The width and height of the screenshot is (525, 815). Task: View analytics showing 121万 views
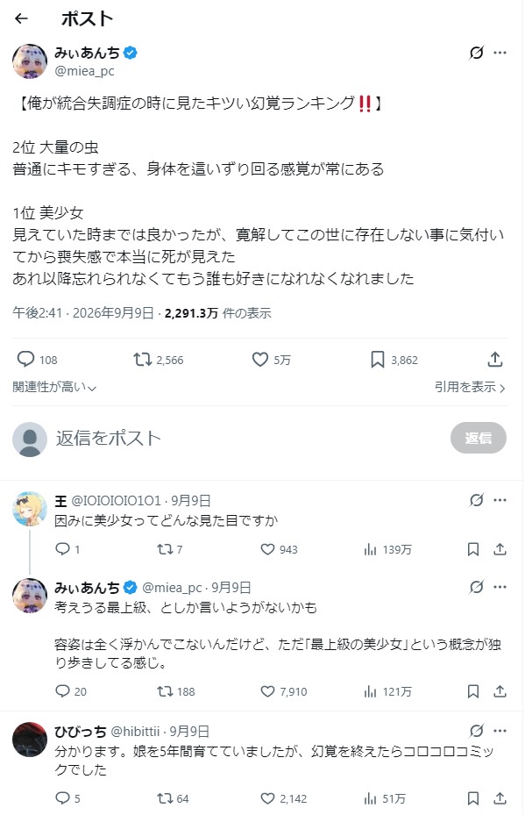click(x=387, y=691)
